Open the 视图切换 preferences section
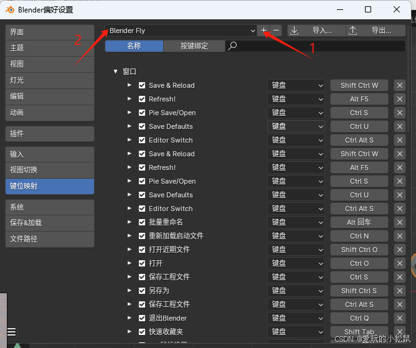Image resolution: width=416 pixels, height=348 pixels. coord(50,170)
